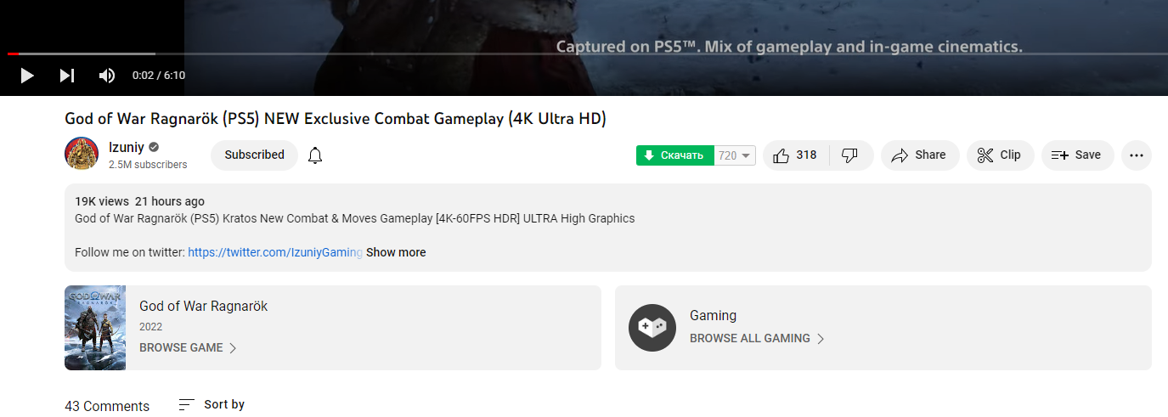Dislike the video

click(850, 155)
